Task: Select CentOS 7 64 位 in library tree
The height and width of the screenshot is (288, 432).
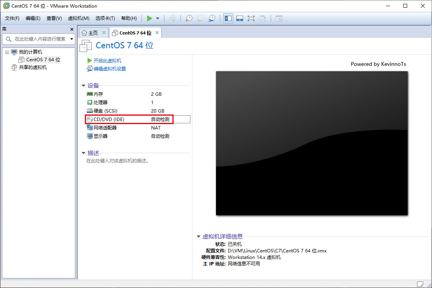Action: pos(43,60)
